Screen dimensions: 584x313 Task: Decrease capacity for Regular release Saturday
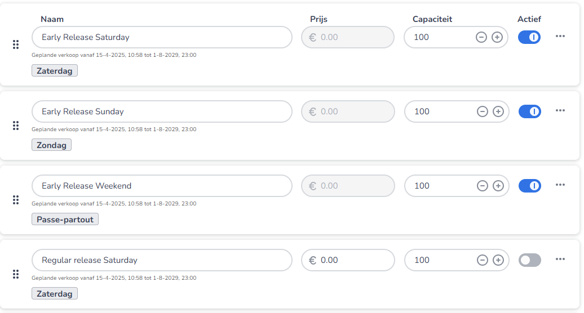(483, 260)
